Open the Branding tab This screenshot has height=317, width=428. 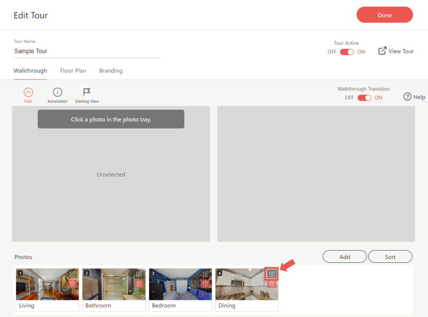111,71
